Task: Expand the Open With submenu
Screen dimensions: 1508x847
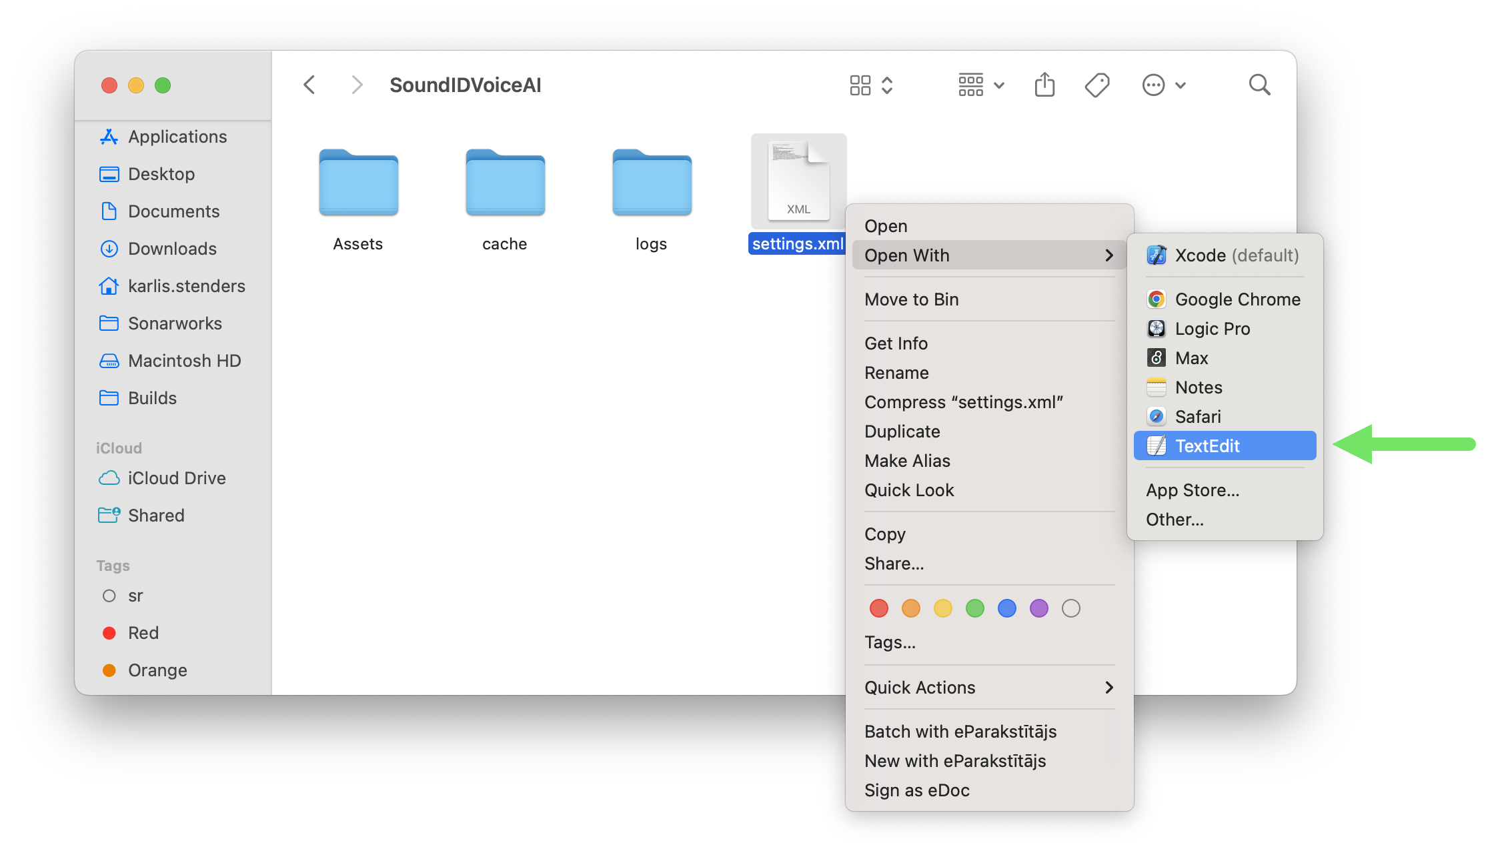Action: (x=989, y=255)
